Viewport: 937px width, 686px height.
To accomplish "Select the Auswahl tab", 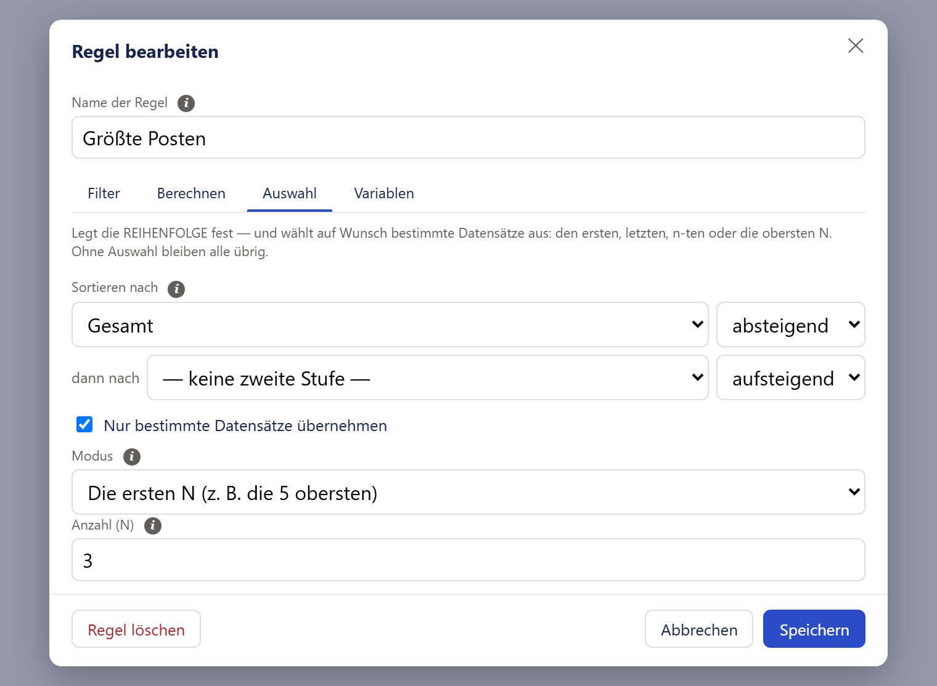I will click(x=290, y=193).
